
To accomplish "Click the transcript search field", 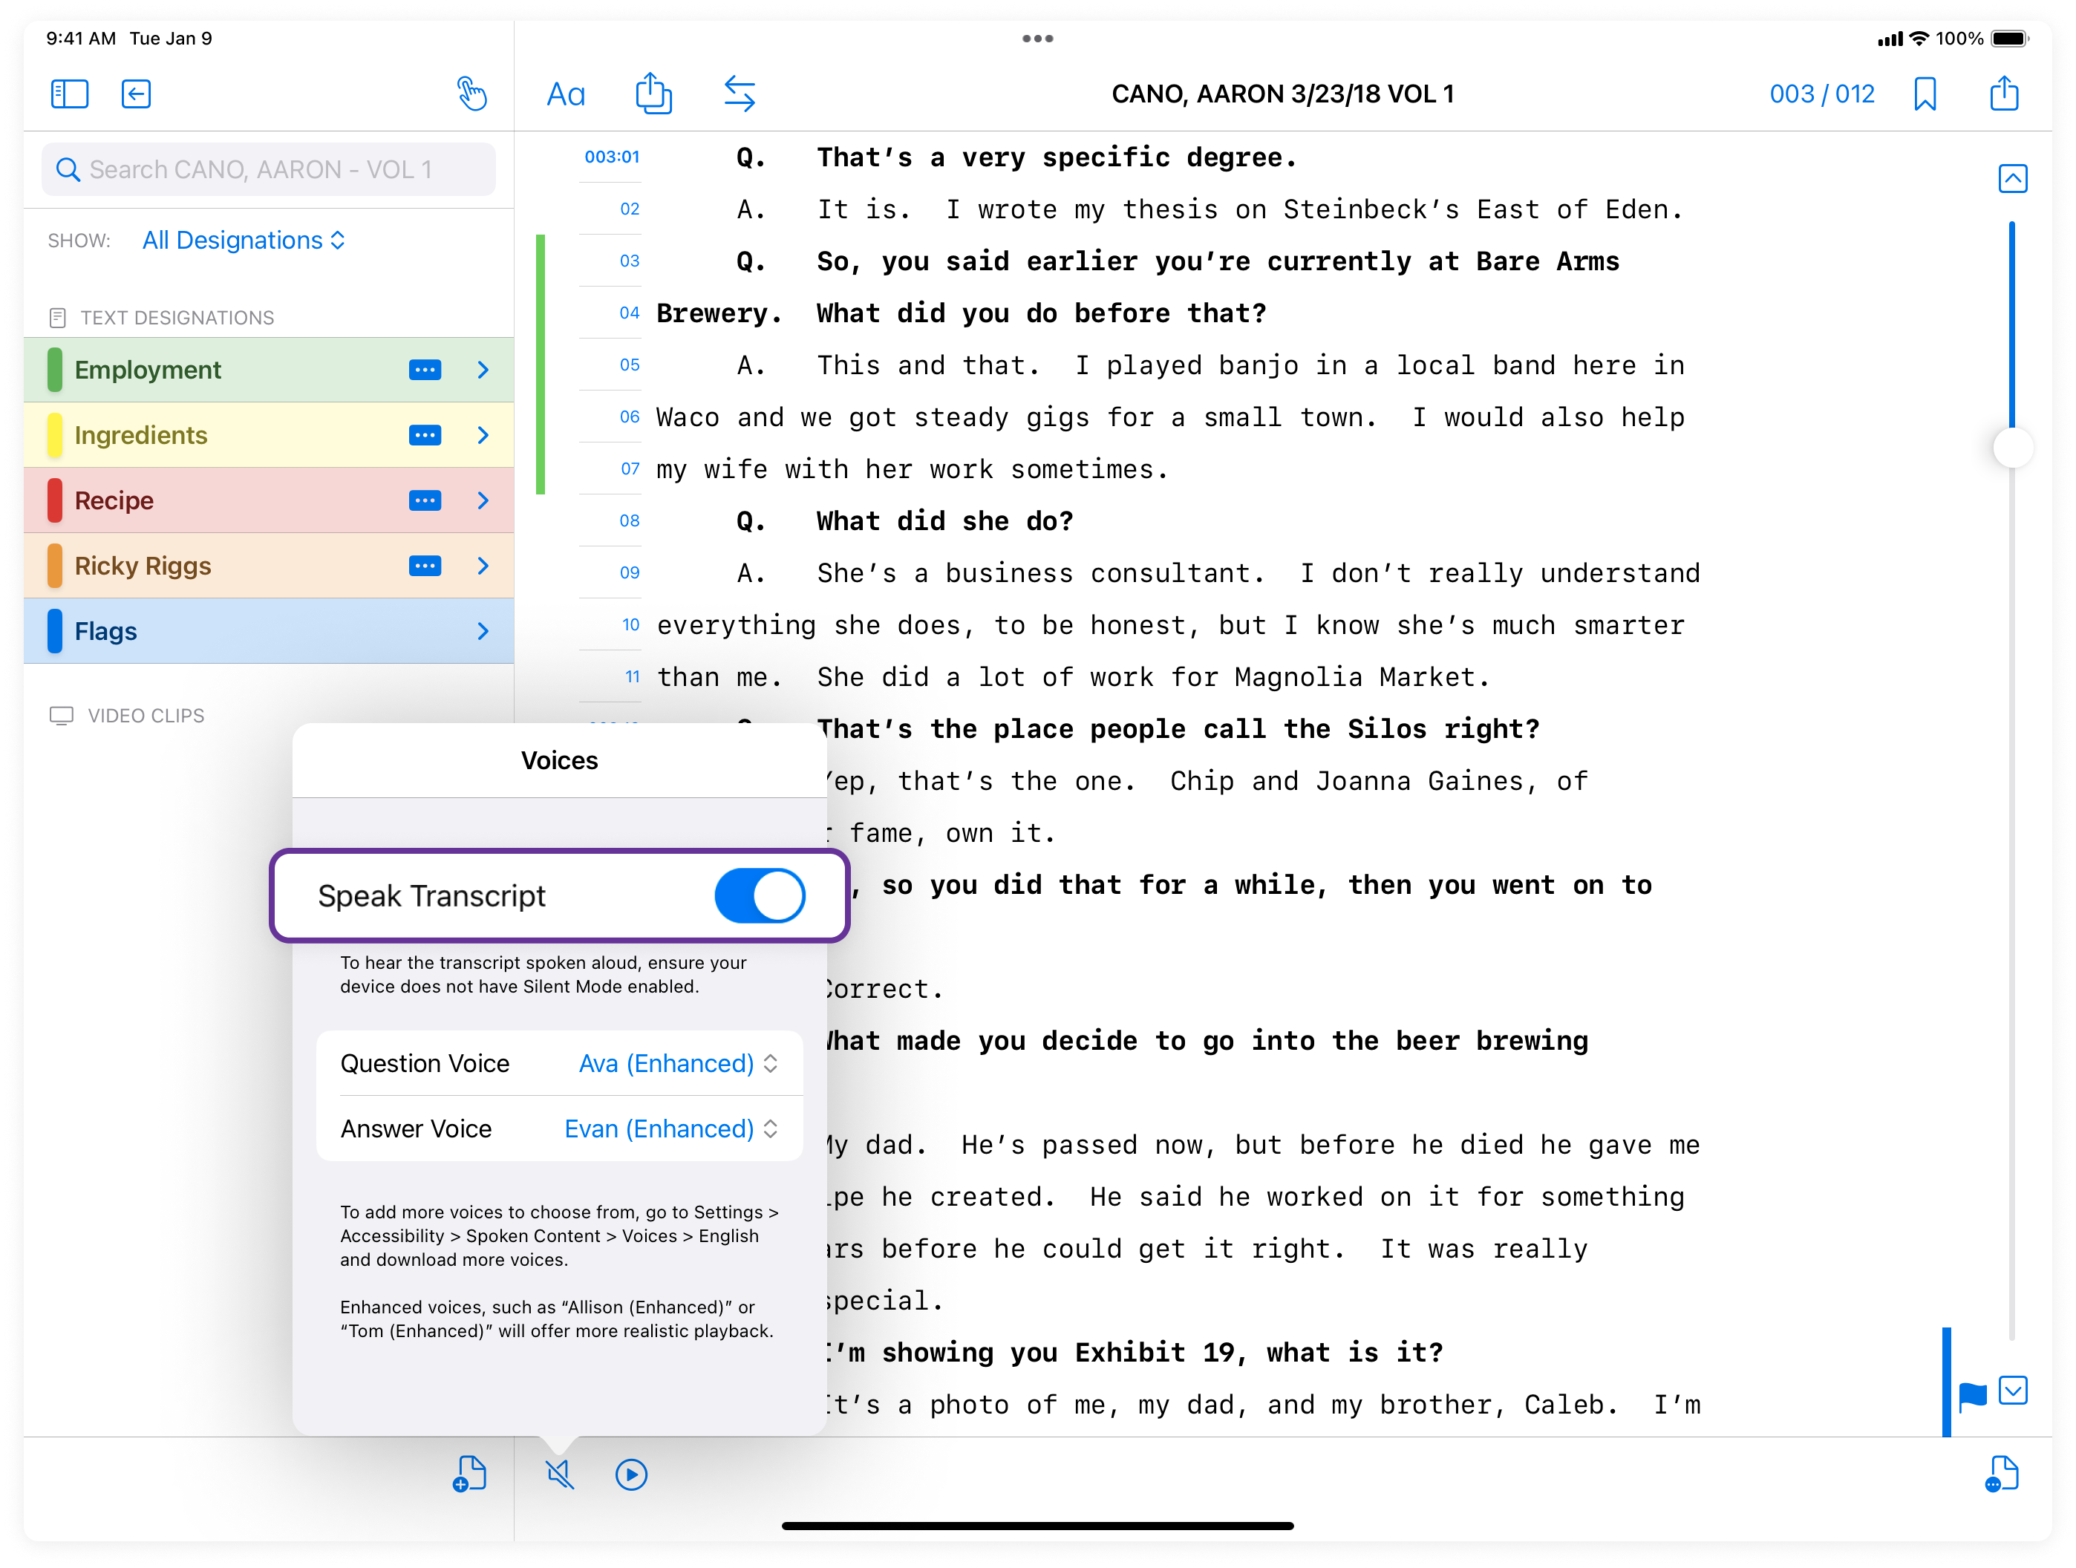I will coord(269,170).
